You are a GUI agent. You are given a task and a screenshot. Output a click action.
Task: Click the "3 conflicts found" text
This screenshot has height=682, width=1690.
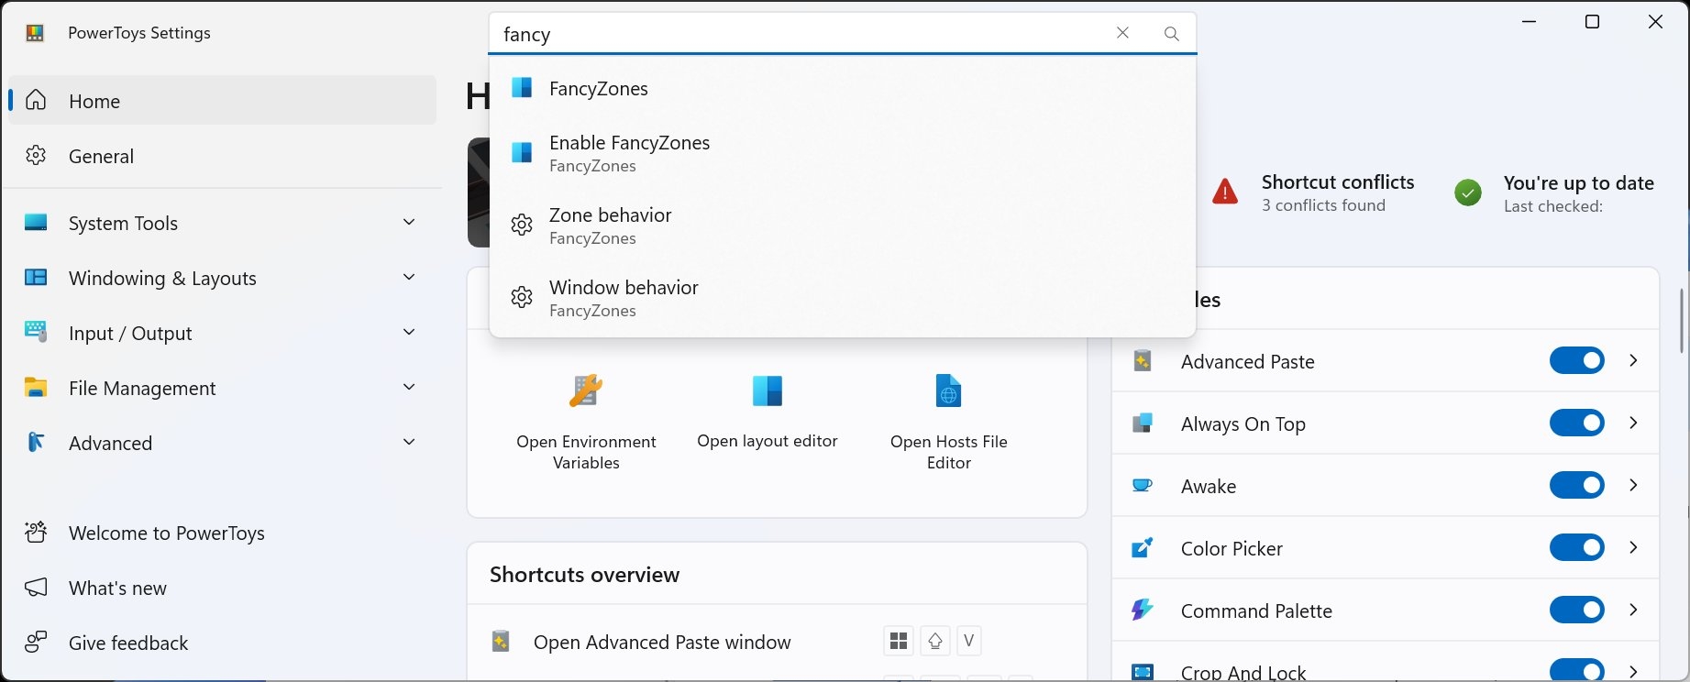pyautogui.click(x=1323, y=205)
